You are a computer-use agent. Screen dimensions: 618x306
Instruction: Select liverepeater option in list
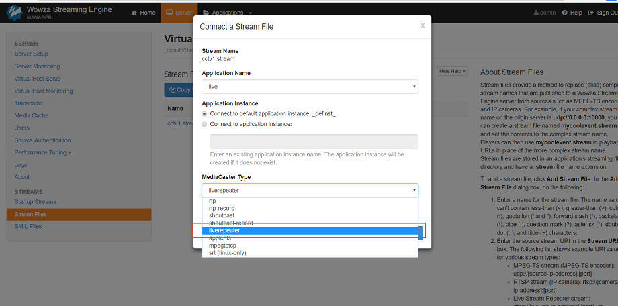[310, 230]
